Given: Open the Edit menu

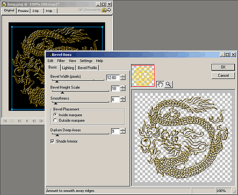Looking at the screenshot, I should click(51, 61).
